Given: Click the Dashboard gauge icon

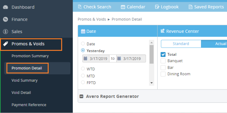Looking at the screenshot, I should point(6,7).
